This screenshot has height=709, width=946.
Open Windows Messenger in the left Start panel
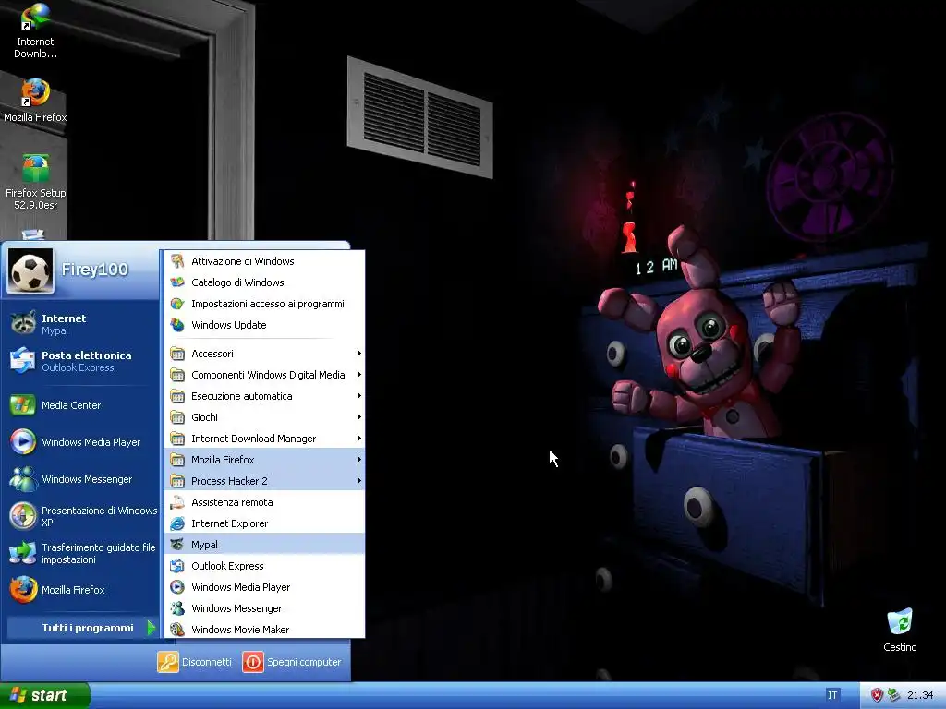81,479
